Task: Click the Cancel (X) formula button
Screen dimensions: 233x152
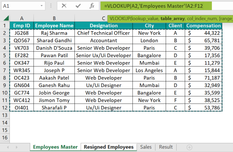Action: pyautogui.click(x=64, y=5)
